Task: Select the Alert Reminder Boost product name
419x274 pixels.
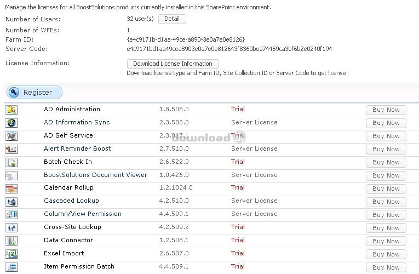Action: (x=77, y=149)
